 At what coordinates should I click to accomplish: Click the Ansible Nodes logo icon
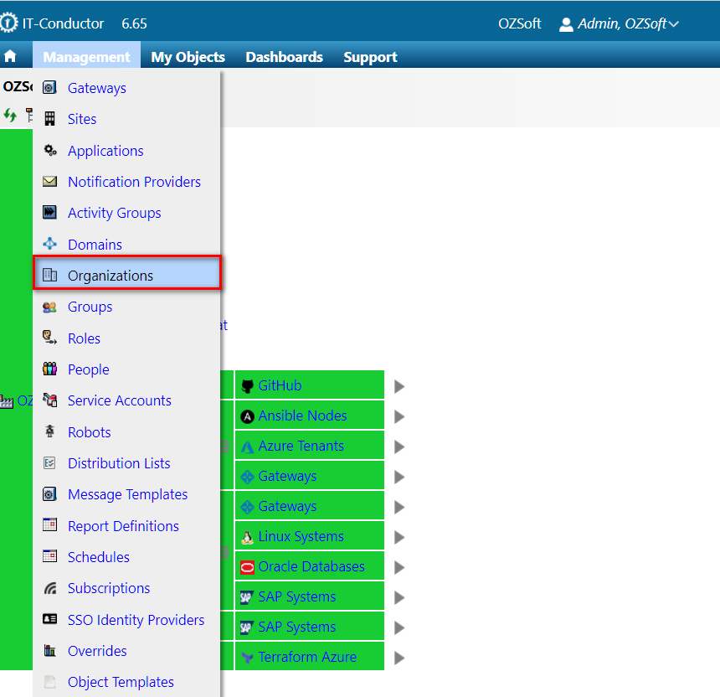[248, 416]
